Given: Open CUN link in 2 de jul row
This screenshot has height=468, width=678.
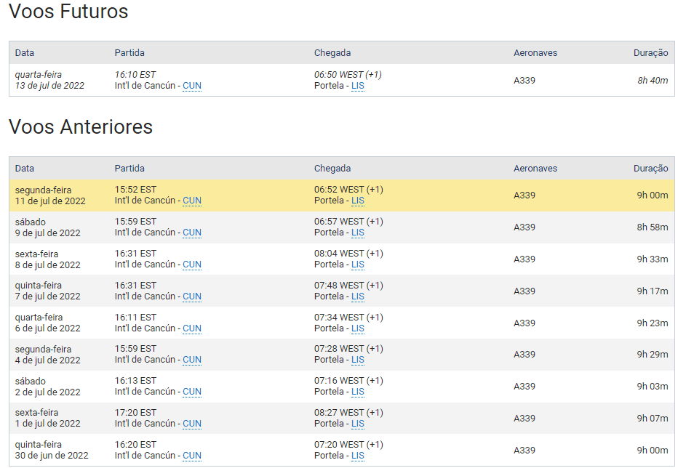Looking at the screenshot, I should (x=192, y=392).
